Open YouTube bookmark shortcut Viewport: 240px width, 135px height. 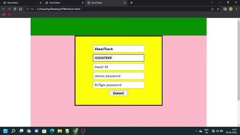click(9, 15)
